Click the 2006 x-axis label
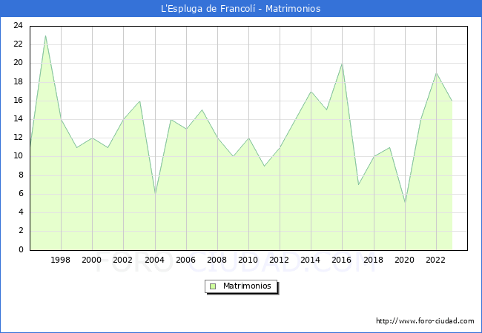Screen dimensions: 482x333 [185, 260]
